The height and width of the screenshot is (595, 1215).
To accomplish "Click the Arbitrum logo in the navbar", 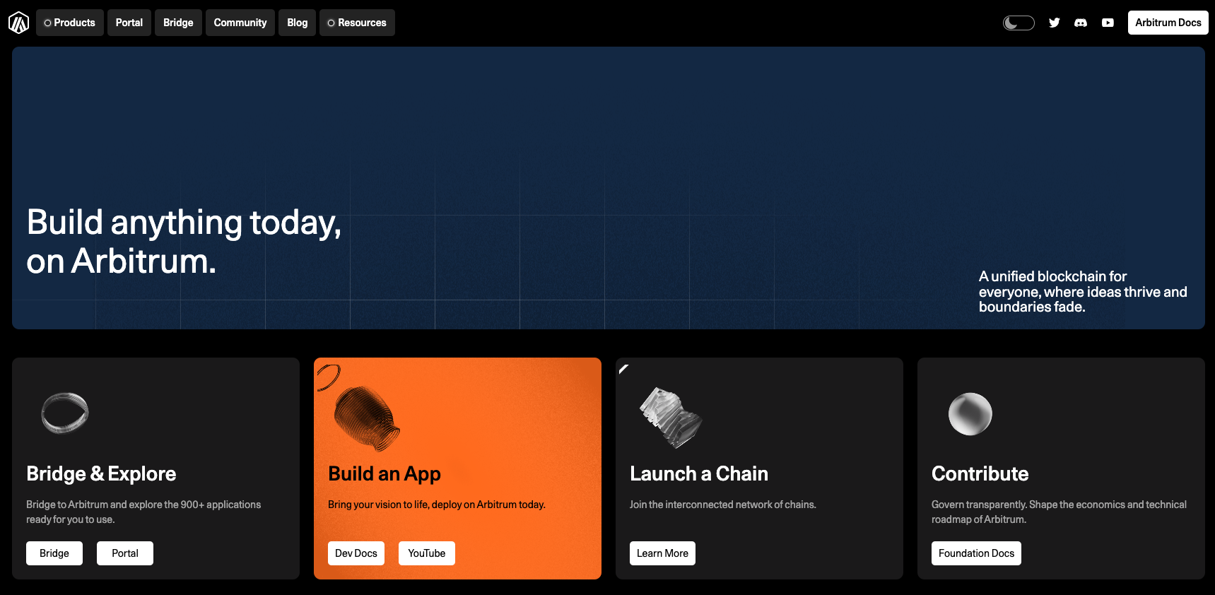I will (18, 23).
